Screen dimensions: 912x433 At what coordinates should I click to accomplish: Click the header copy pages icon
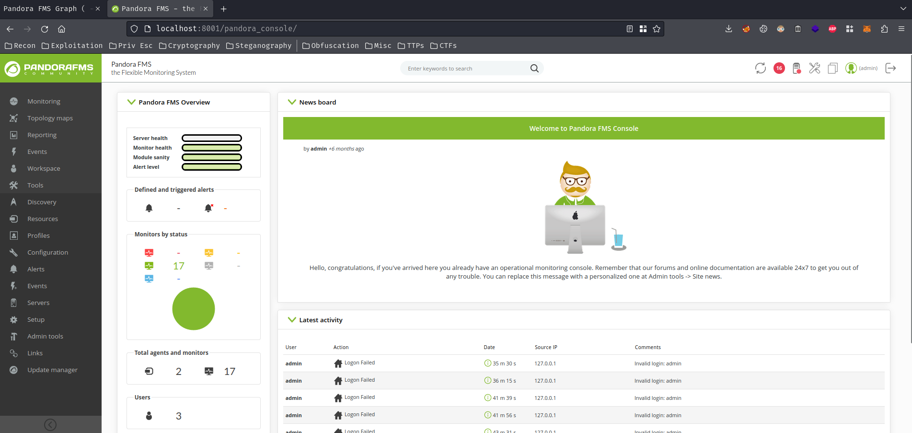click(833, 68)
